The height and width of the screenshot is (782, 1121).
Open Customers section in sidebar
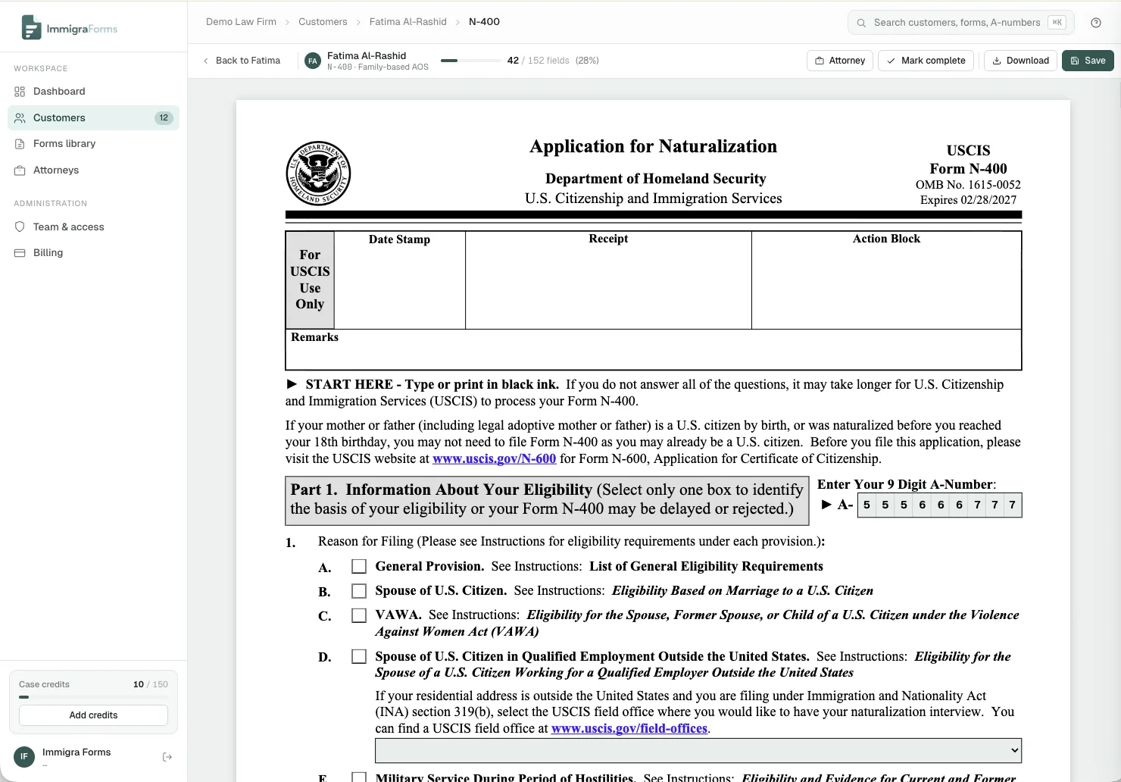click(x=93, y=118)
